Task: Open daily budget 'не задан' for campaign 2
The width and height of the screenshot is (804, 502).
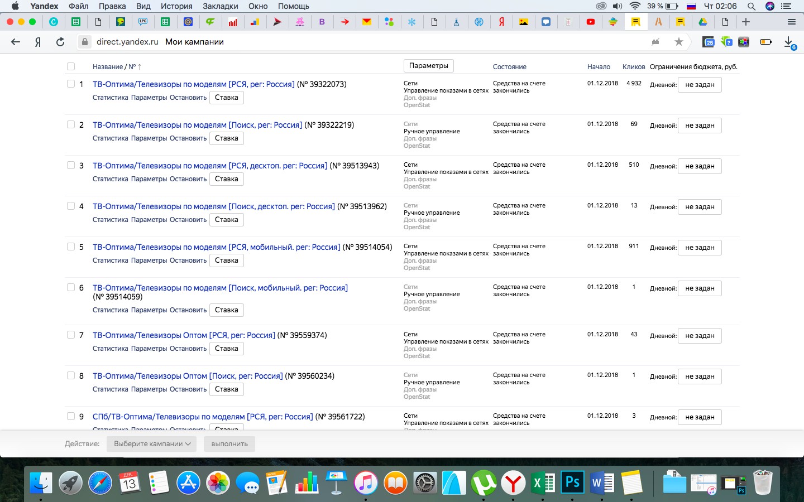Action: click(700, 126)
